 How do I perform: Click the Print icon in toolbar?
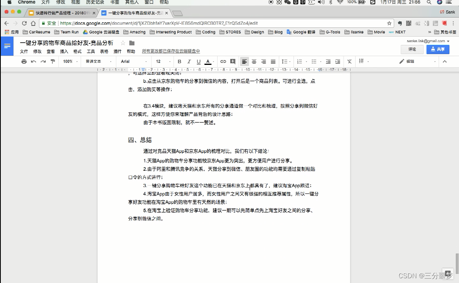pyautogui.click(x=24, y=62)
